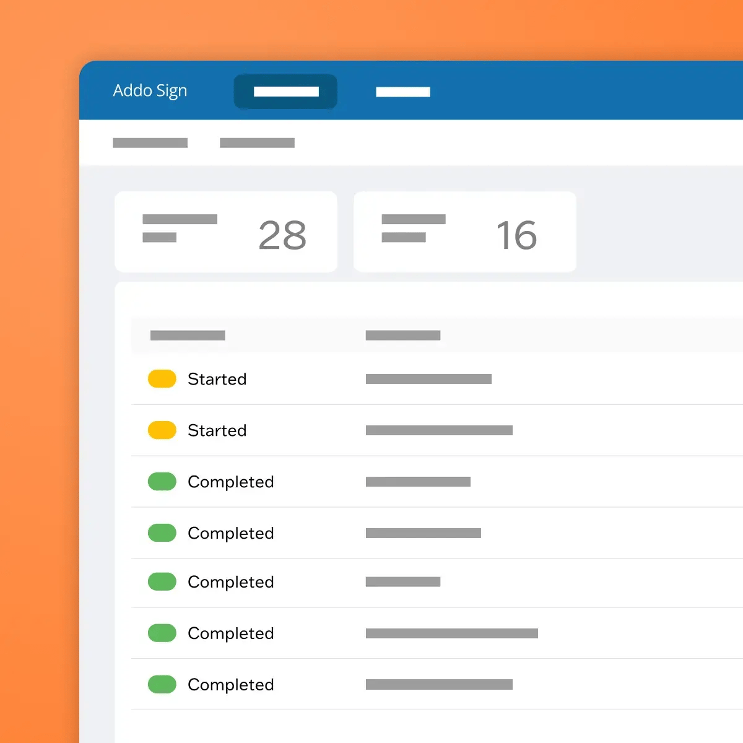Select the "Started" label in the first row
This screenshot has width=743, height=743.
point(217,379)
